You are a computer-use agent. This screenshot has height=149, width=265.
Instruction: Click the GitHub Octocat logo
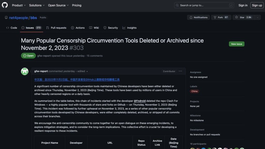click(x=5, y=5)
